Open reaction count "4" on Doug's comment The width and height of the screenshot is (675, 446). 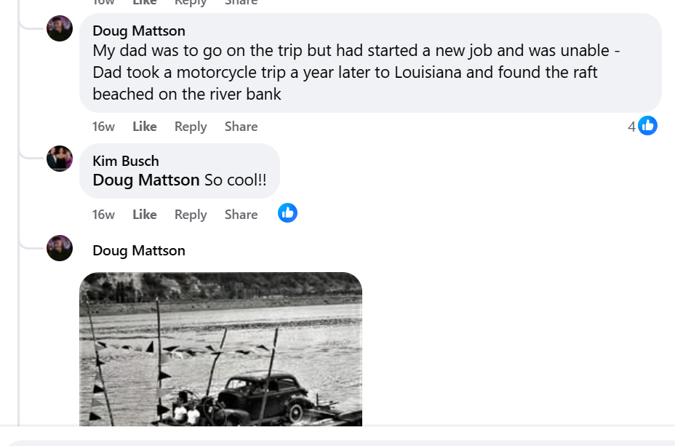[x=631, y=127]
